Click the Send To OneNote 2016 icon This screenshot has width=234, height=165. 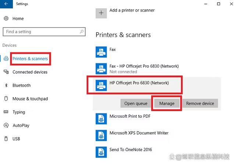(101, 152)
